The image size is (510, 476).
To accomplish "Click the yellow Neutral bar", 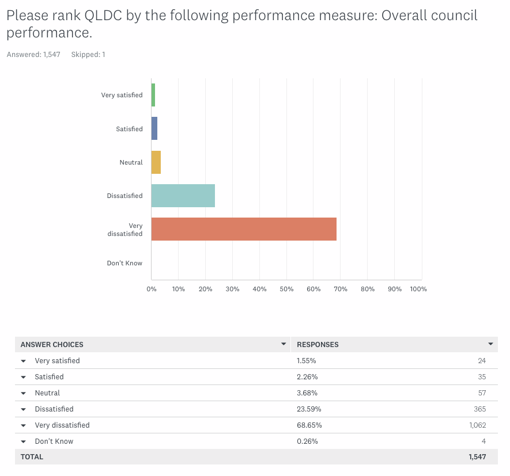I will 156,162.
